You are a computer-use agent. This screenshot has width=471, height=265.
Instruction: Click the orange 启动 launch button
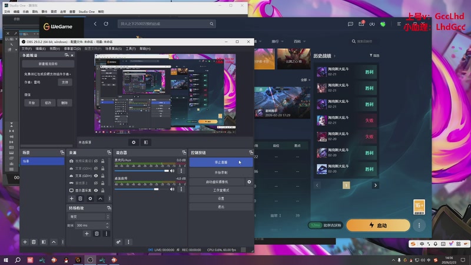[x=378, y=226]
